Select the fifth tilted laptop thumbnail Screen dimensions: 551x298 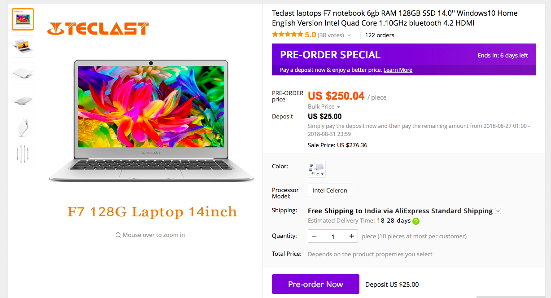point(23,127)
